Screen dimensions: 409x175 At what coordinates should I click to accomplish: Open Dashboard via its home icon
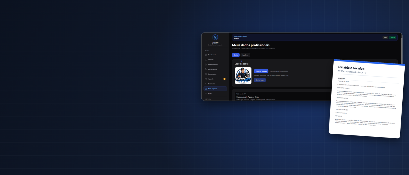[206, 55]
